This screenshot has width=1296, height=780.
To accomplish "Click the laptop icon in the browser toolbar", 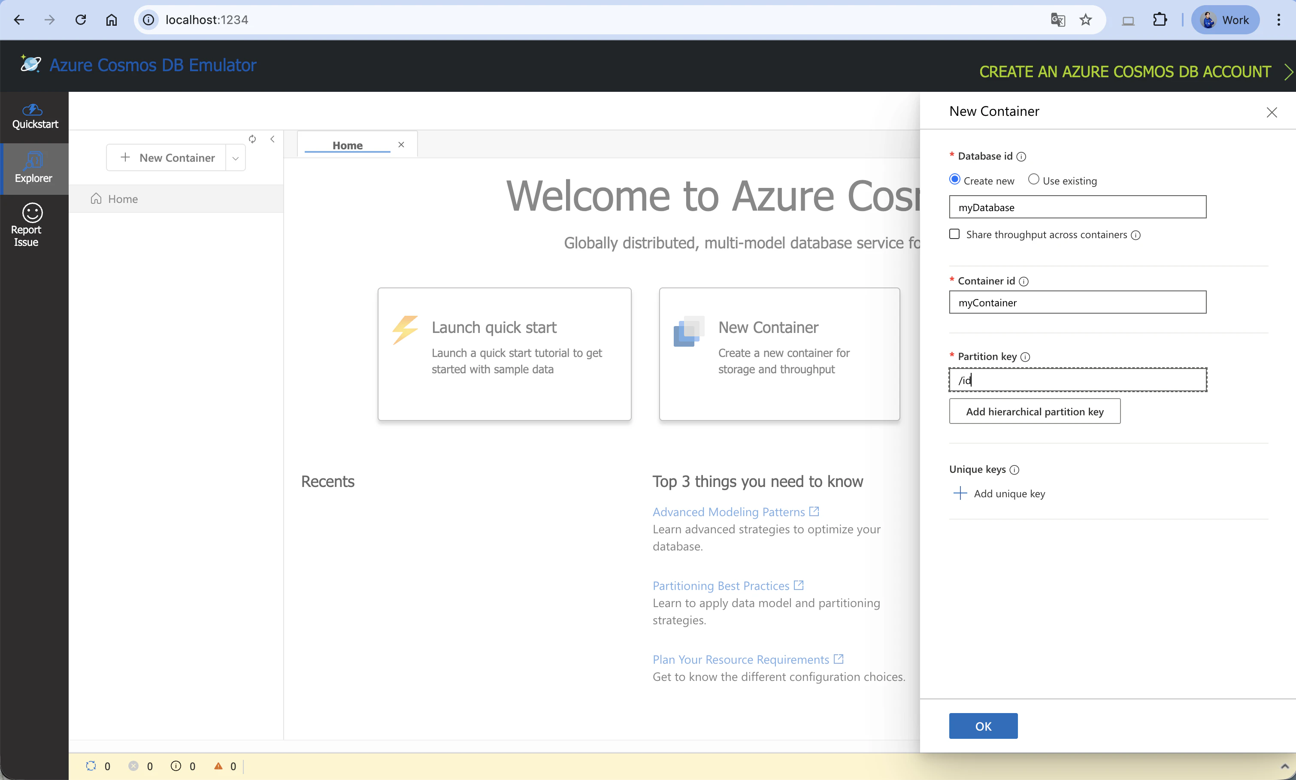I will 1128,20.
